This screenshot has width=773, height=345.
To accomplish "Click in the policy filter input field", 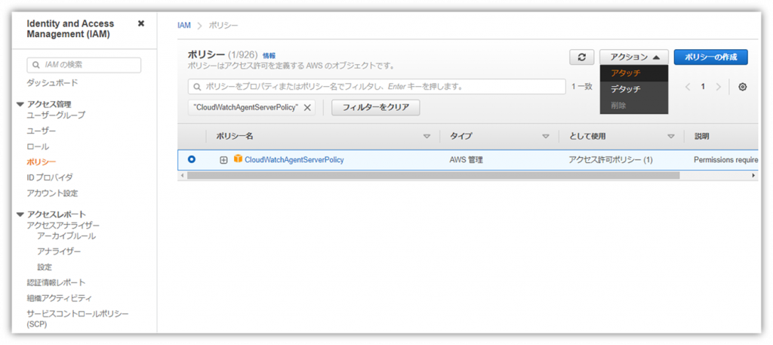I will click(x=377, y=87).
